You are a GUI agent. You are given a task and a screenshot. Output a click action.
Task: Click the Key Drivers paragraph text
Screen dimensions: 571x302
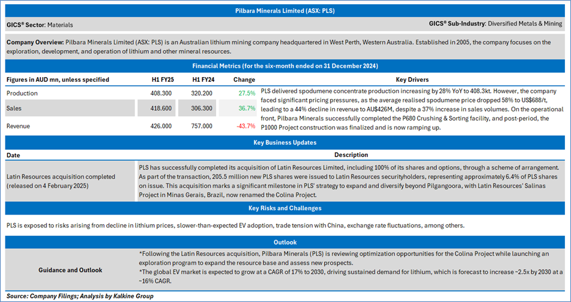(x=412, y=110)
